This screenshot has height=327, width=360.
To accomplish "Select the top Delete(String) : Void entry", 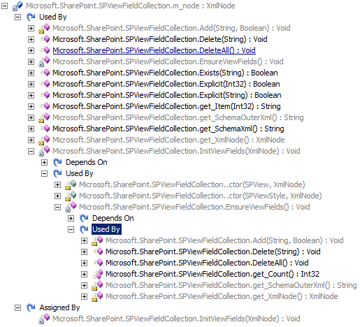I will click(160, 39).
